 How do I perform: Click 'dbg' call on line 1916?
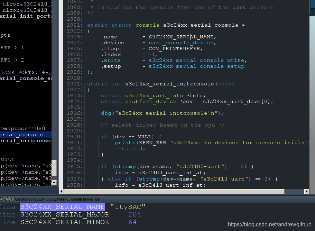(x=106, y=113)
